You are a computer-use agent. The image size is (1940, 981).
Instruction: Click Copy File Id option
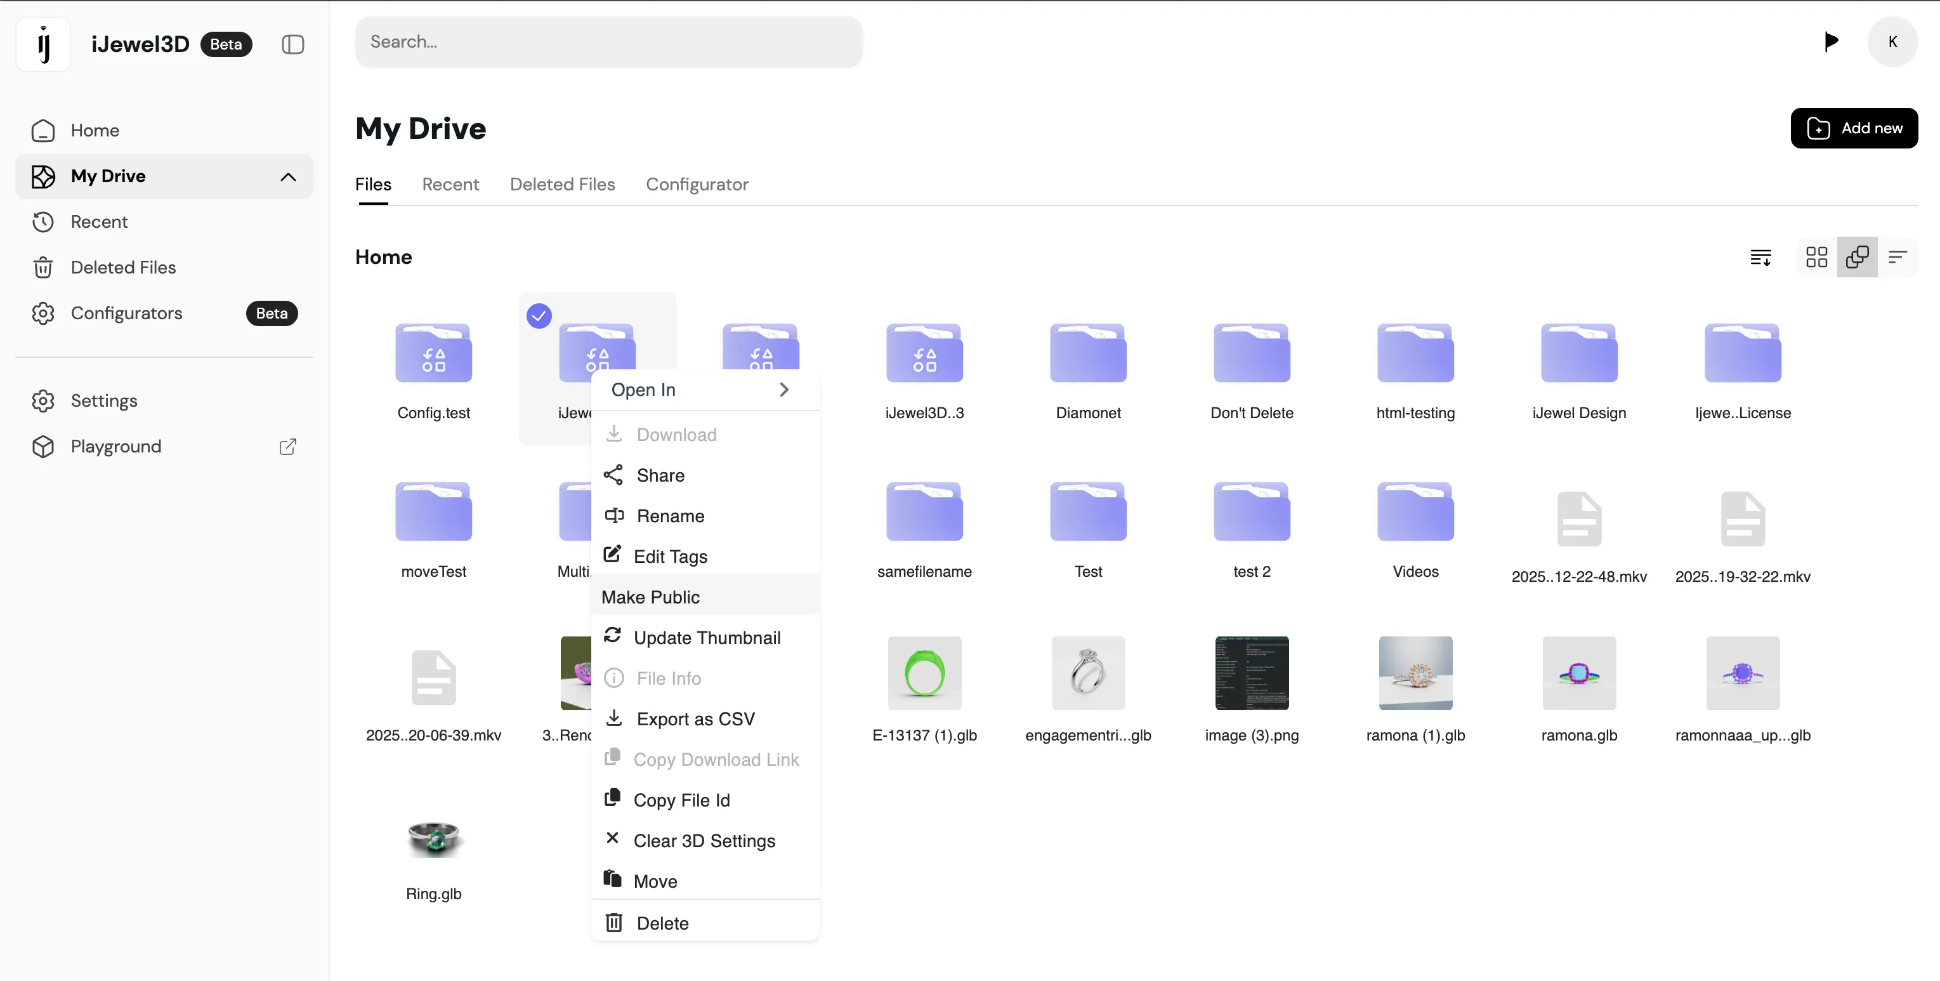pos(705,800)
